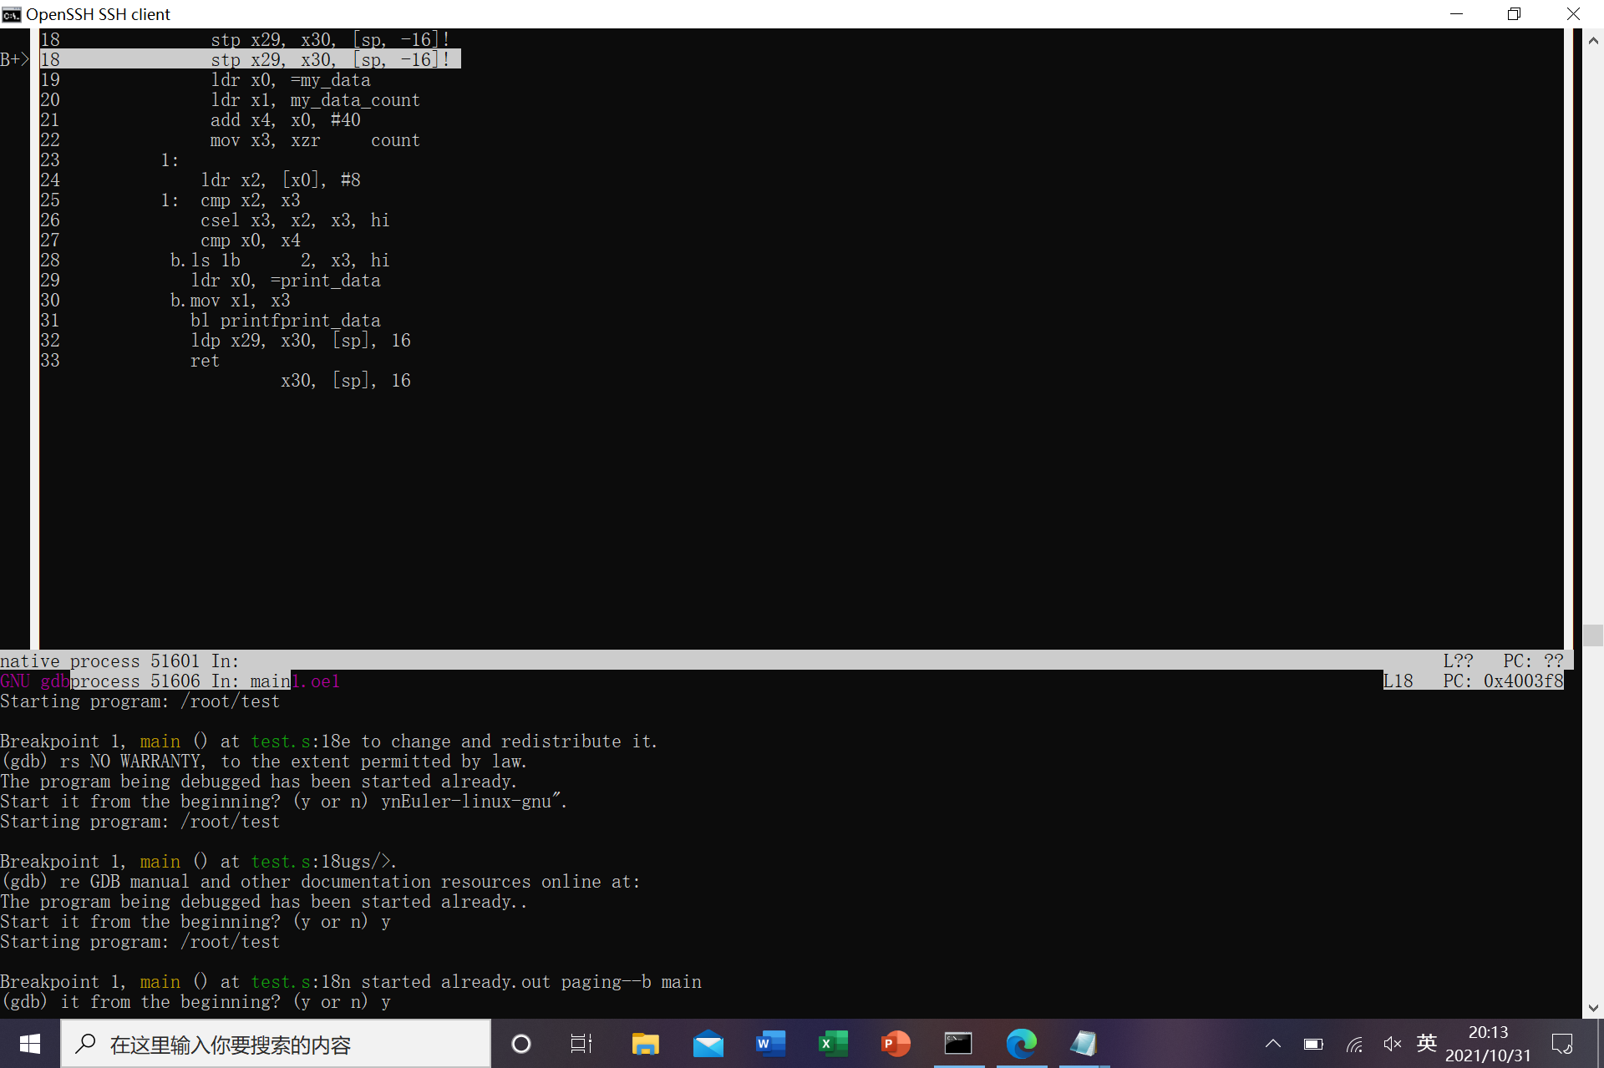Launch File Explorer from the taskbar
The image size is (1604, 1068).
pyautogui.click(x=645, y=1044)
